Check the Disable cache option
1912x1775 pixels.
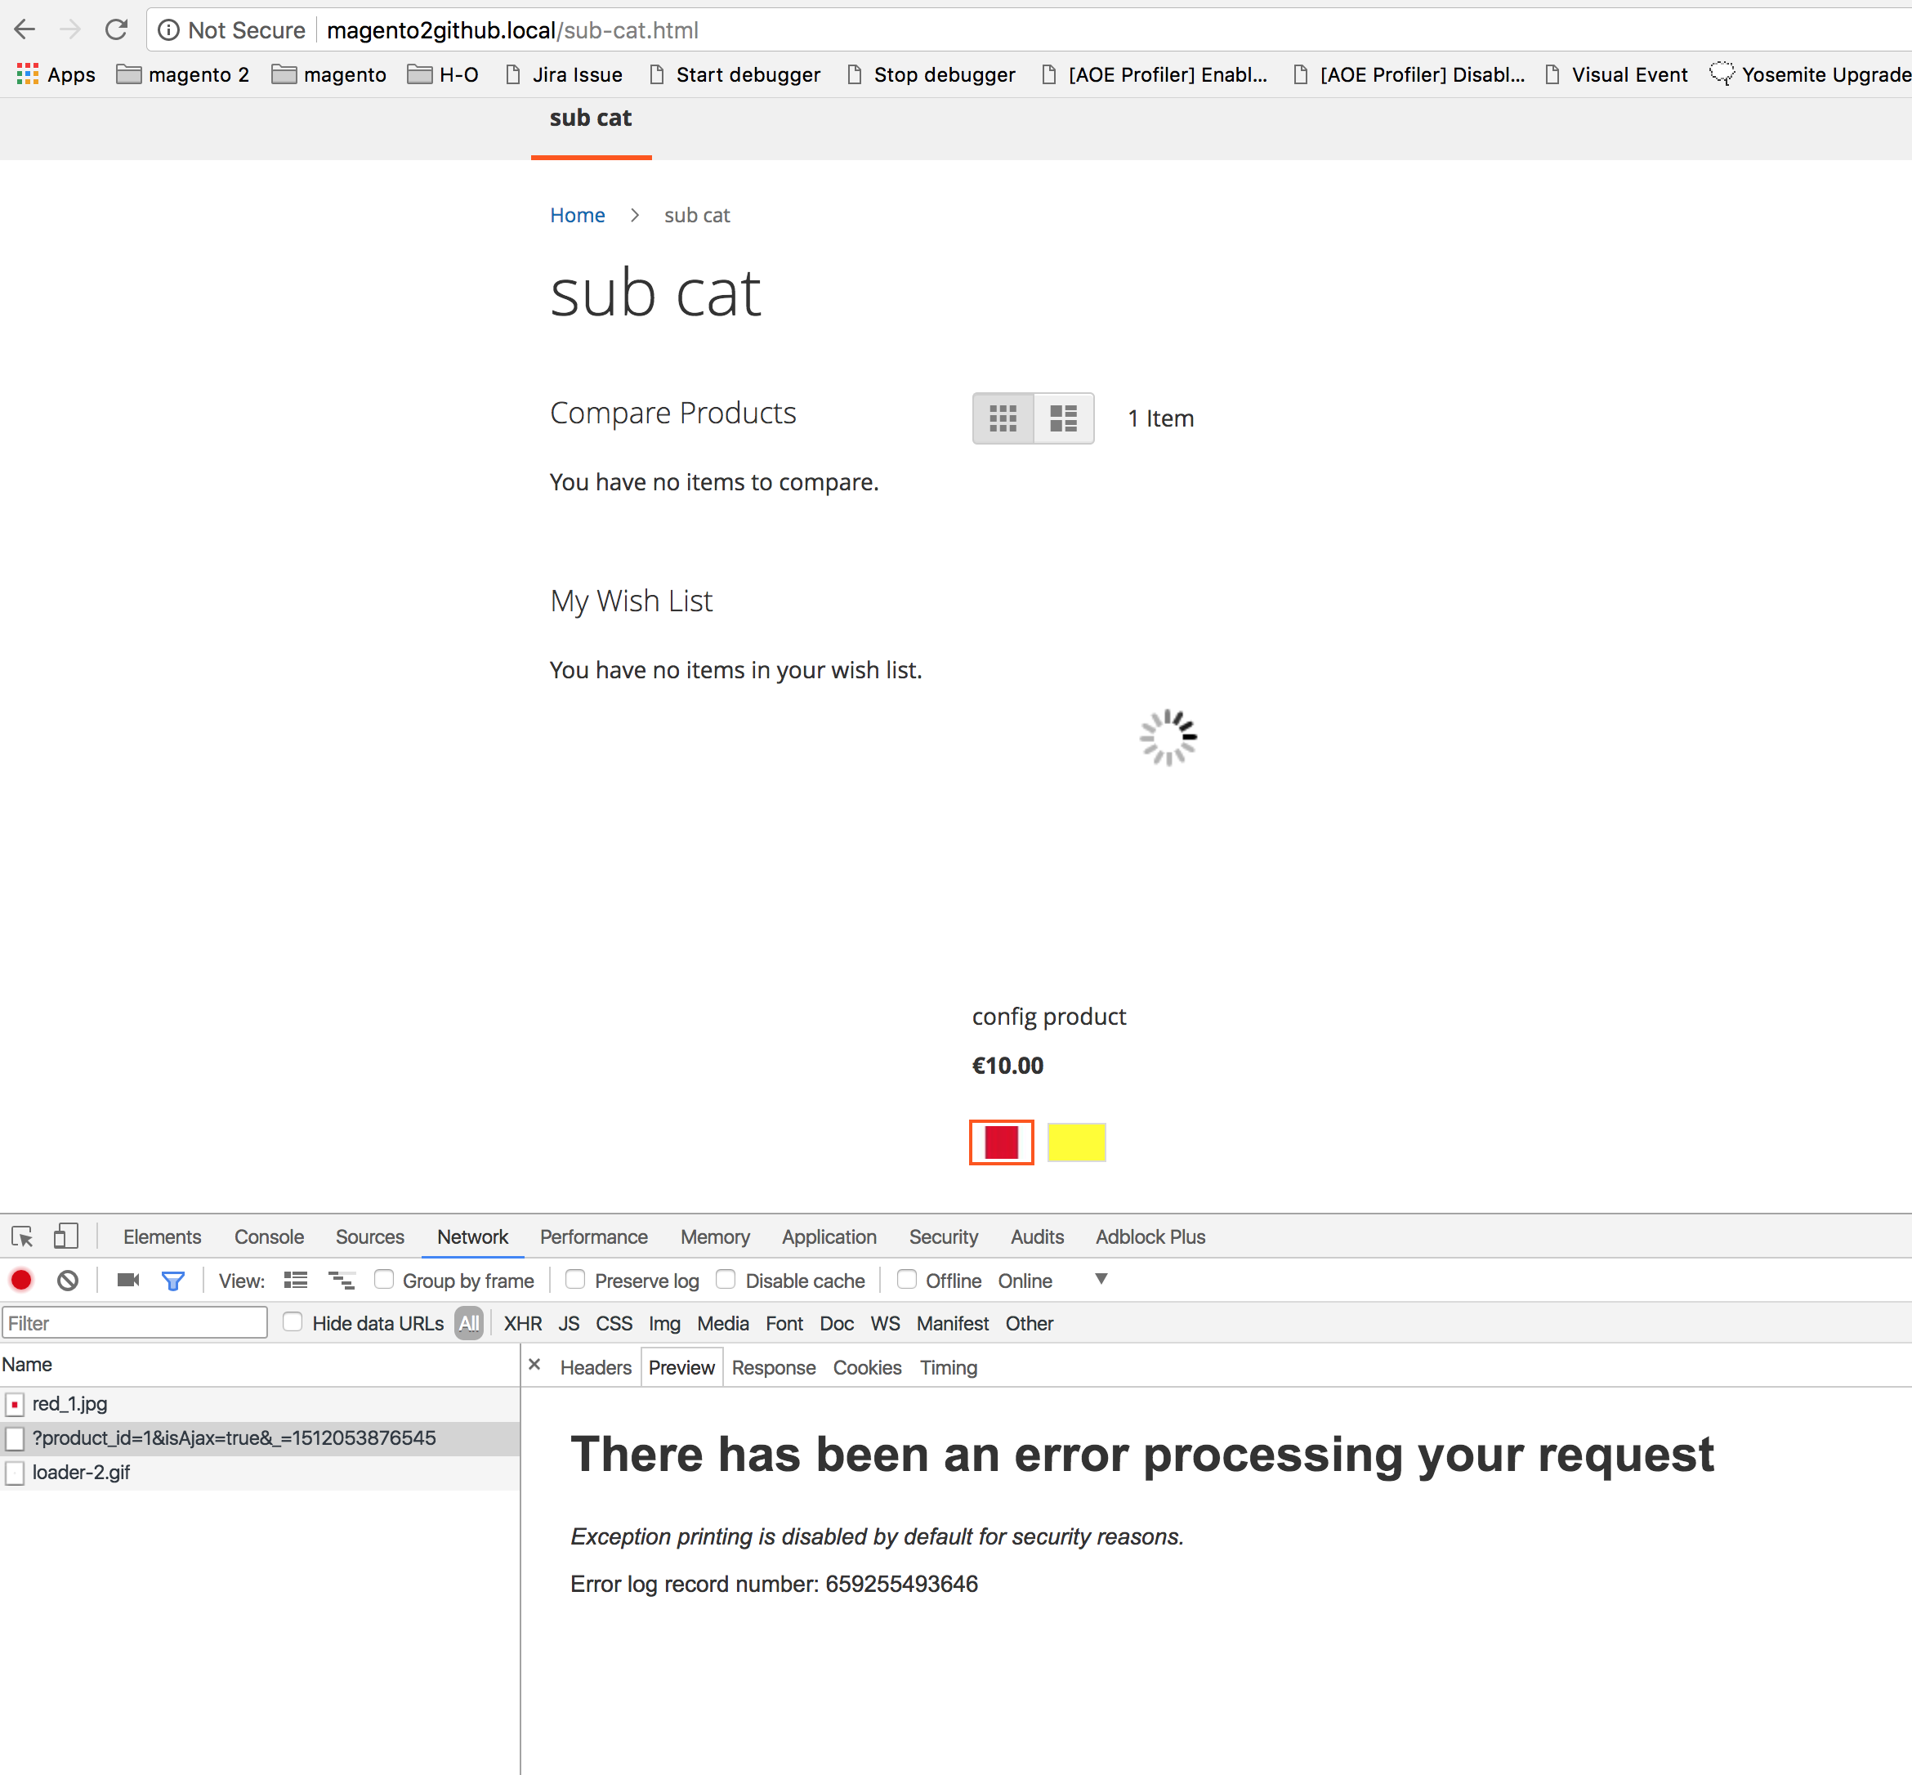726,1280
